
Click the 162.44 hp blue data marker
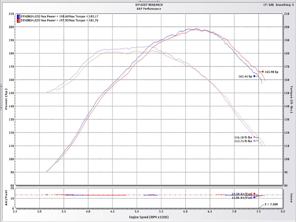point(254,76)
